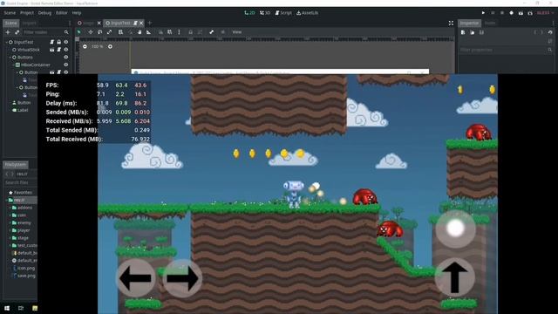Open the View menu in canvas toolbar
Viewport: 558px width, 314px height.
click(236, 32)
